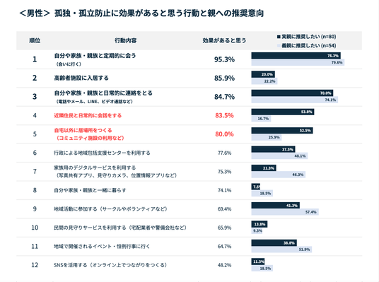This screenshot has height=282, width=379.
Task: Click the SNSを活用する row text
Action: point(110,265)
